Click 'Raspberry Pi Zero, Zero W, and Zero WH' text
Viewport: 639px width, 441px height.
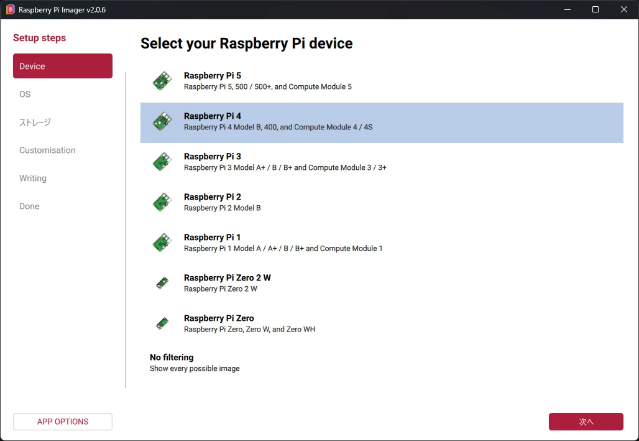(249, 329)
